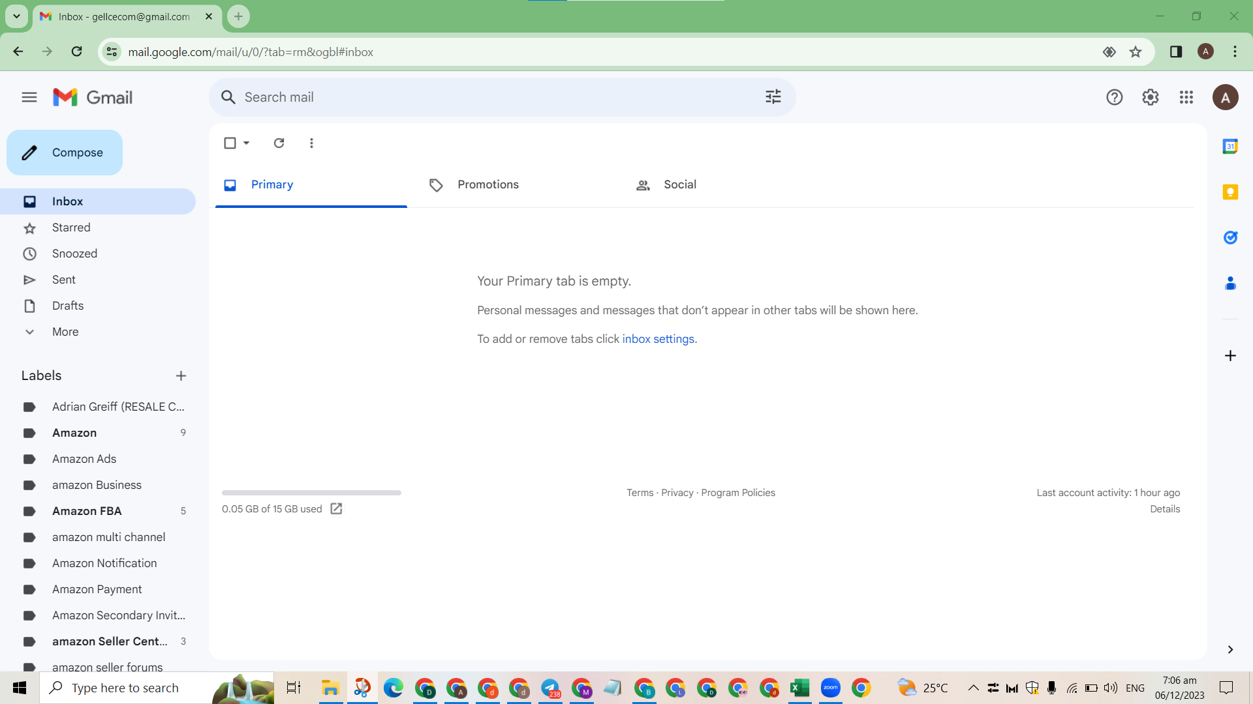The height and width of the screenshot is (704, 1253).
Task: Bookmark this tab star icon
Action: point(1136,51)
